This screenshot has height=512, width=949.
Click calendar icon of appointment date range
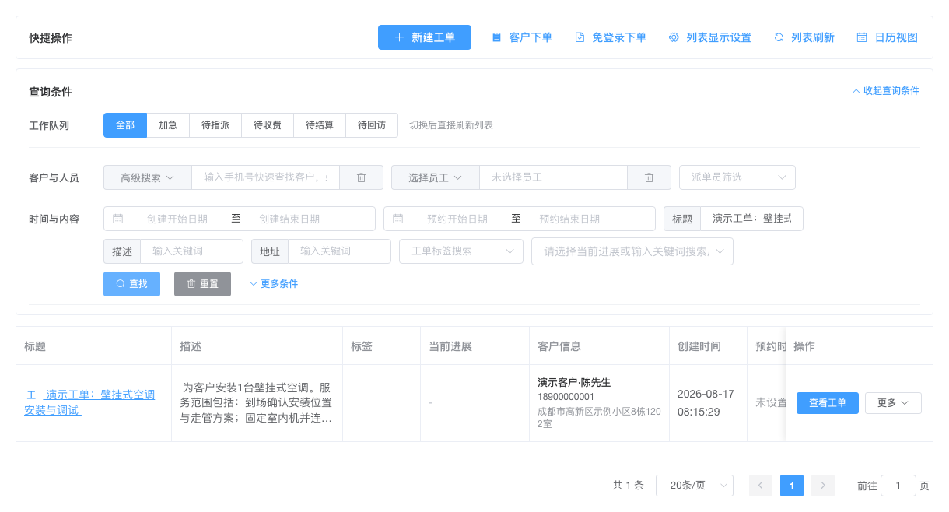click(398, 219)
